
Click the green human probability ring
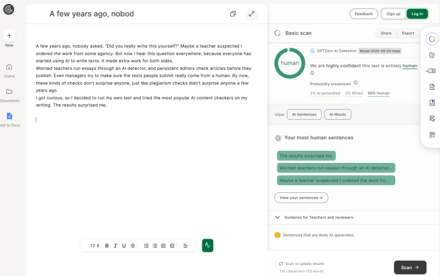pos(289,63)
